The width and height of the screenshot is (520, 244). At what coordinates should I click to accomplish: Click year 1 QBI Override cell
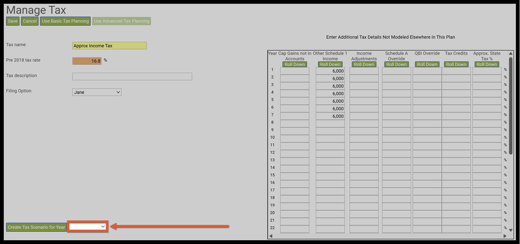coord(427,71)
